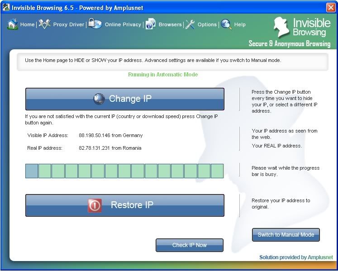Close the Invisible Browsing window
This screenshot has width=338, height=271.
330,7
